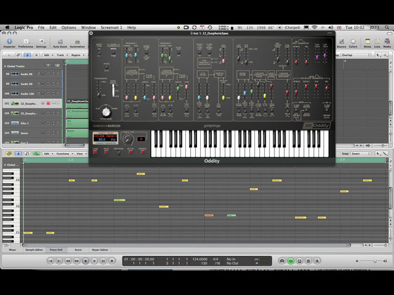
Task: Toggle the green Cycle mode button
Action: tap(291, 261)
